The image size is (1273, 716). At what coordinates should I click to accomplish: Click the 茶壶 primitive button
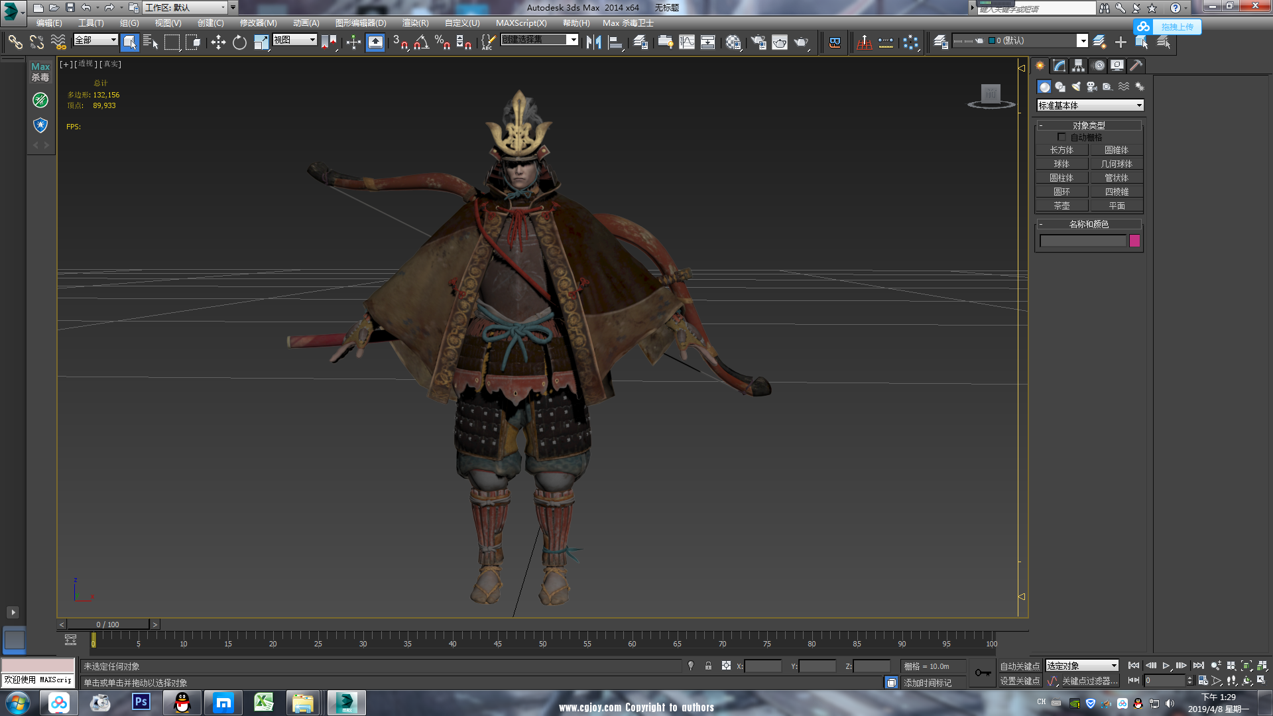tap(1061, 206)
